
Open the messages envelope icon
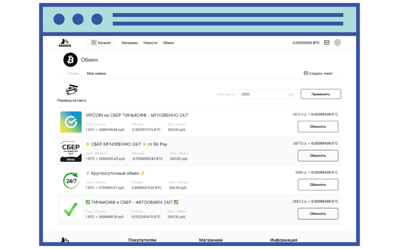coord(327,43)
